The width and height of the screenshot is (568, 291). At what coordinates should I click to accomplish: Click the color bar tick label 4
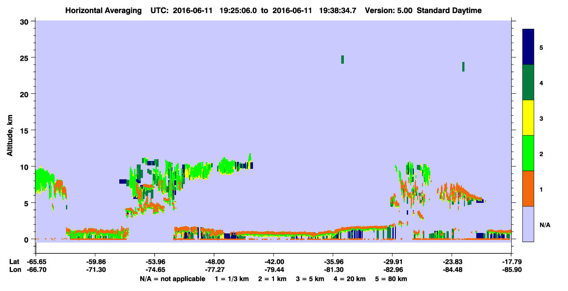point(541,82)
